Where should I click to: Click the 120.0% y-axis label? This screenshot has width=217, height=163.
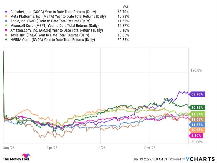pos(197,70)
